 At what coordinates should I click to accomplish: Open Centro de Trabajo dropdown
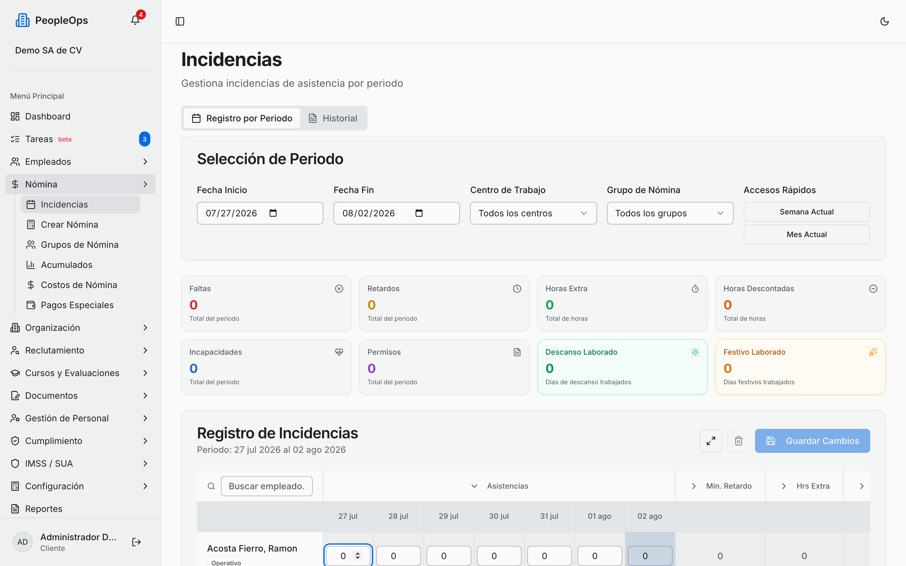[533, 213]
